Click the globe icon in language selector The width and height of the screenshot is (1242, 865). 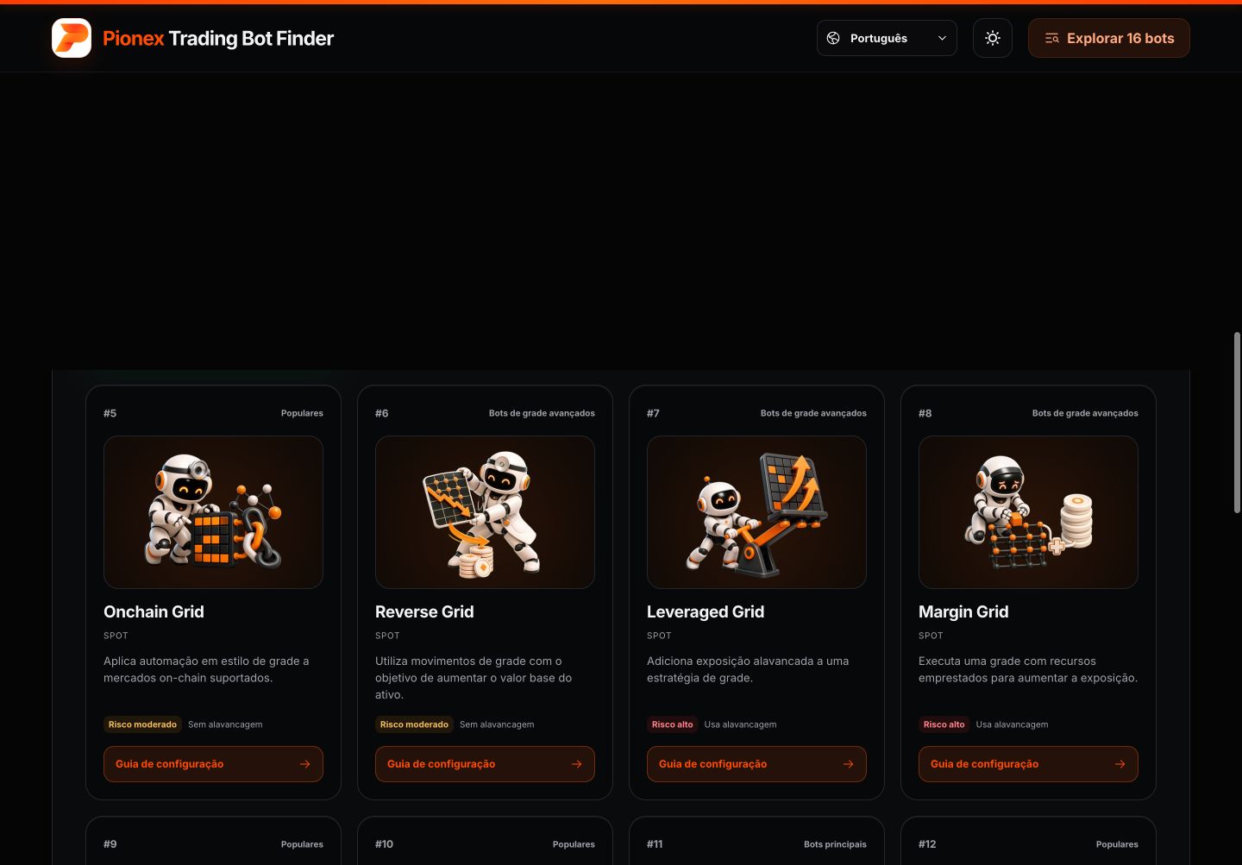click(x=833, y=38)
